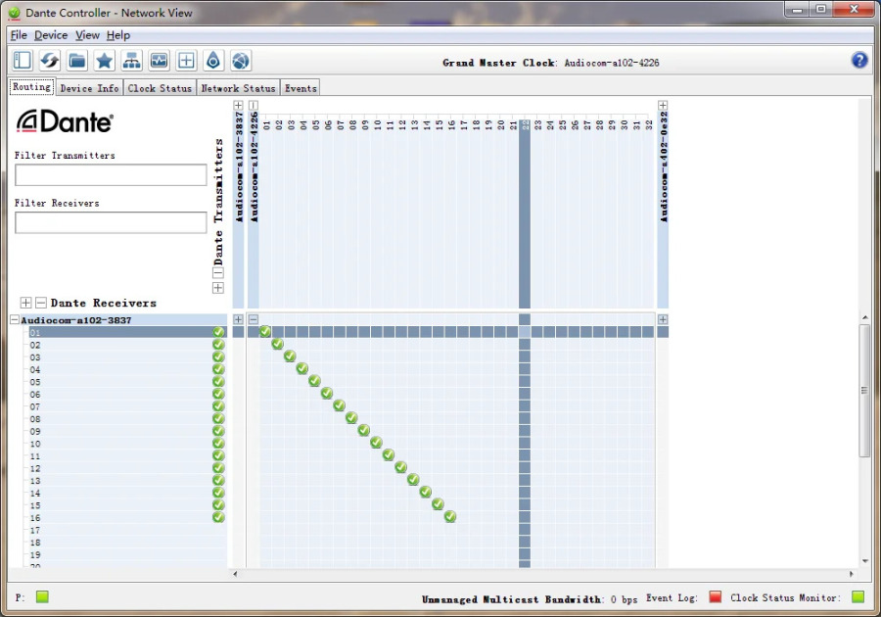Open the blue Help question-mark icon
This screenshot has width=881, height=617.
pos(859,60)
